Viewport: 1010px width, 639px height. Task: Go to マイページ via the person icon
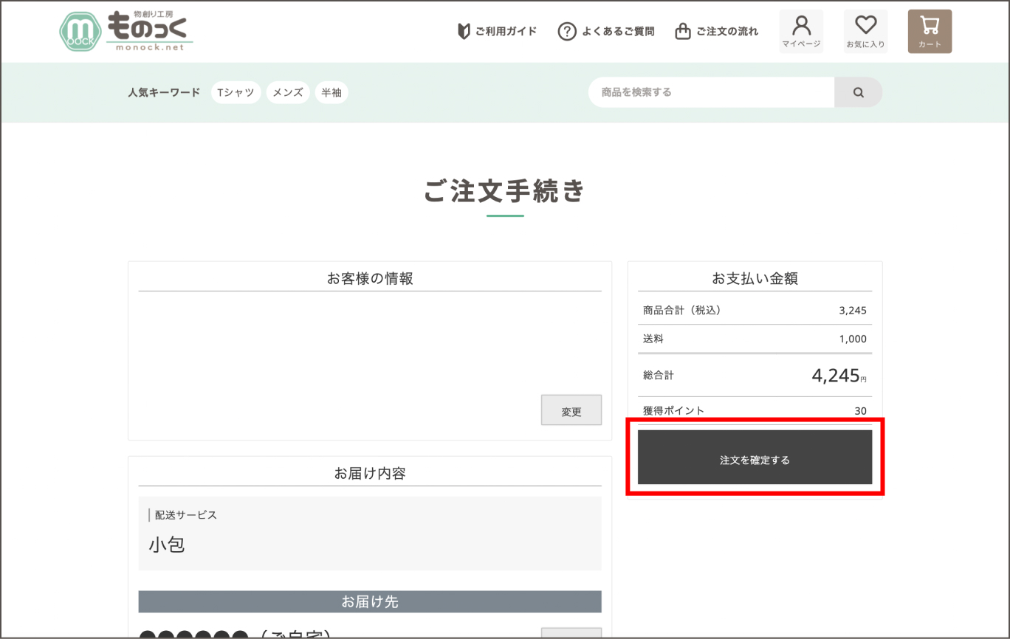801,31
